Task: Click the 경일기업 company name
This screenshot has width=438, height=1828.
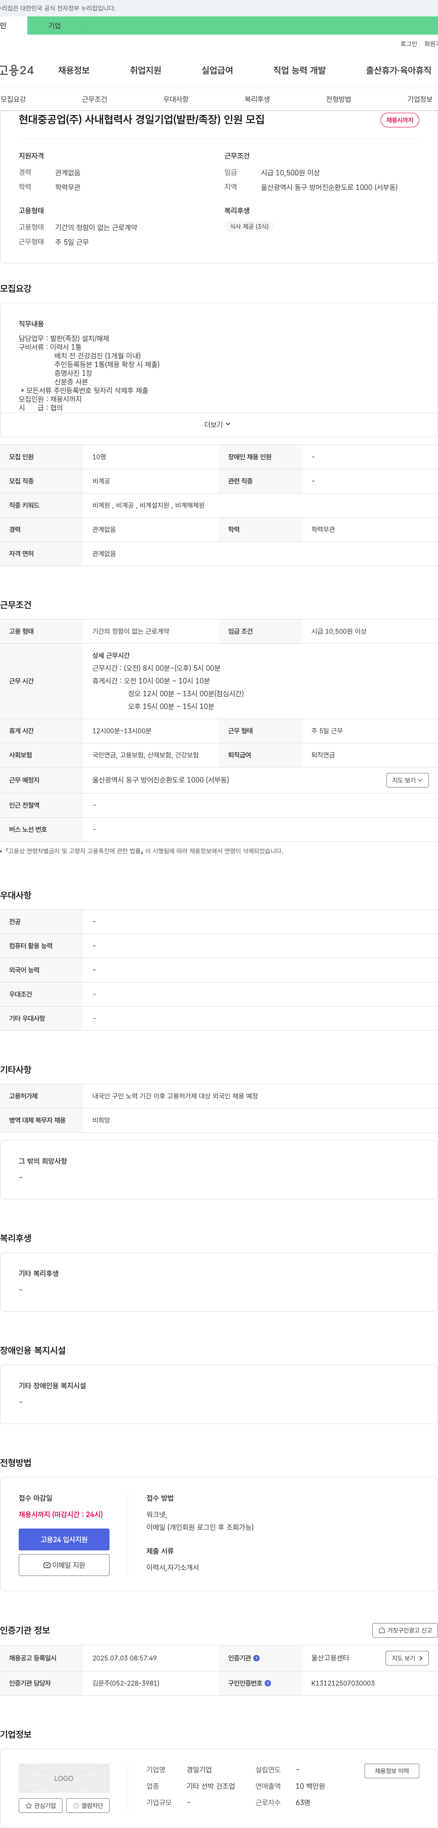Action: (x=199, y=1769)
